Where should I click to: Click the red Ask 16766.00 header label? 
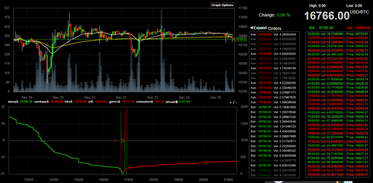(358, 28)
